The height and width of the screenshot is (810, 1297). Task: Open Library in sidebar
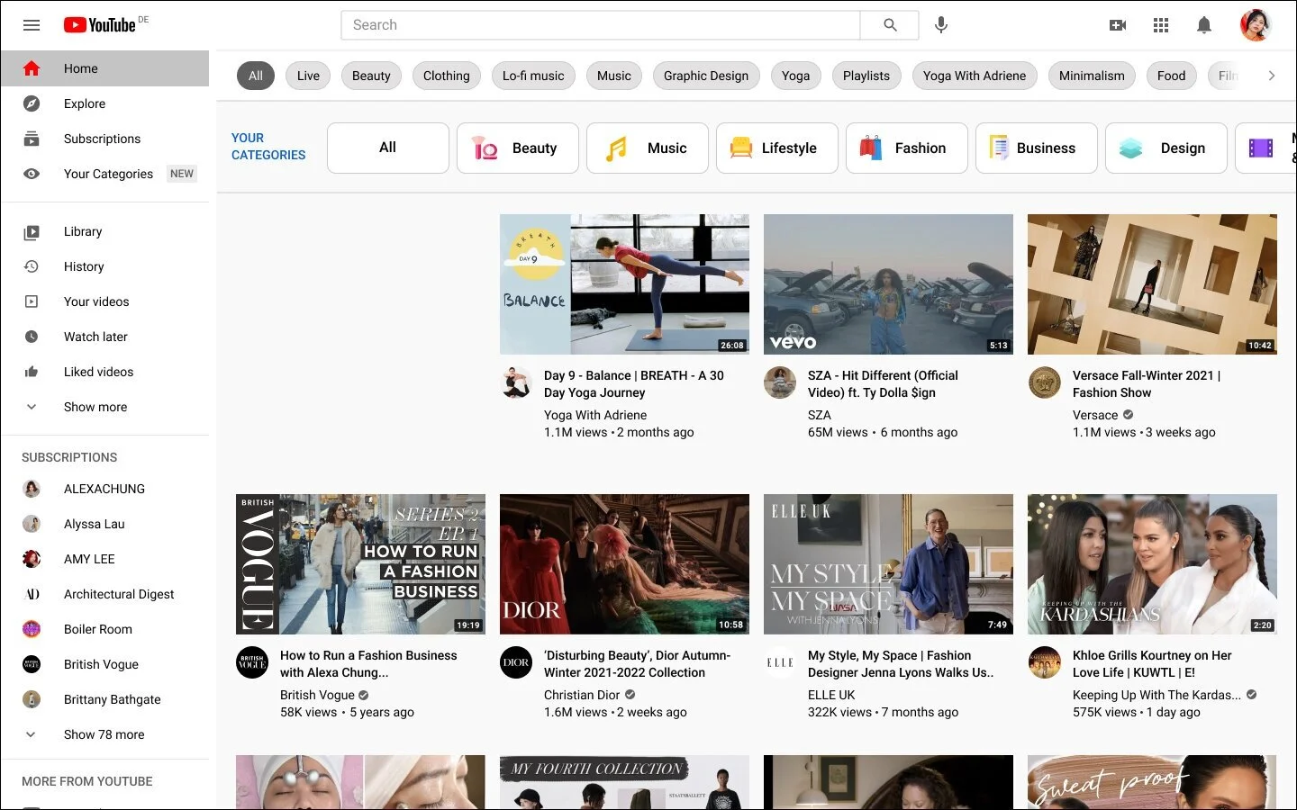tap(104, 231)
